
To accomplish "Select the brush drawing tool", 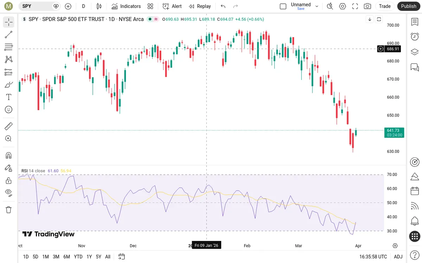I will pos(9,85).
